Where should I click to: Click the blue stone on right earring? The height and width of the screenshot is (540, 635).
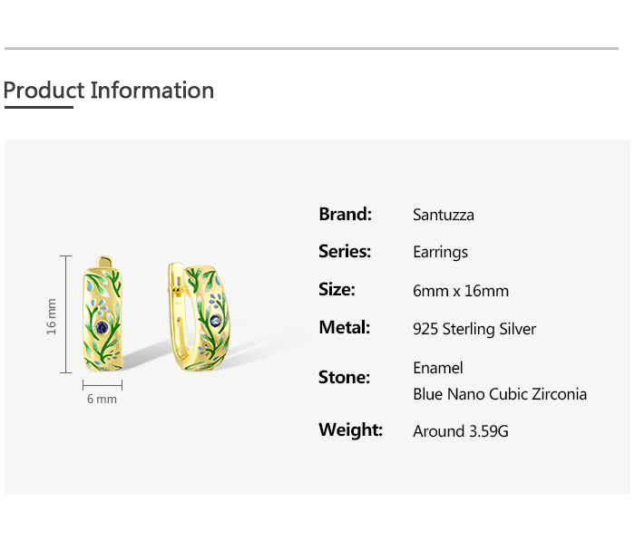215,320
